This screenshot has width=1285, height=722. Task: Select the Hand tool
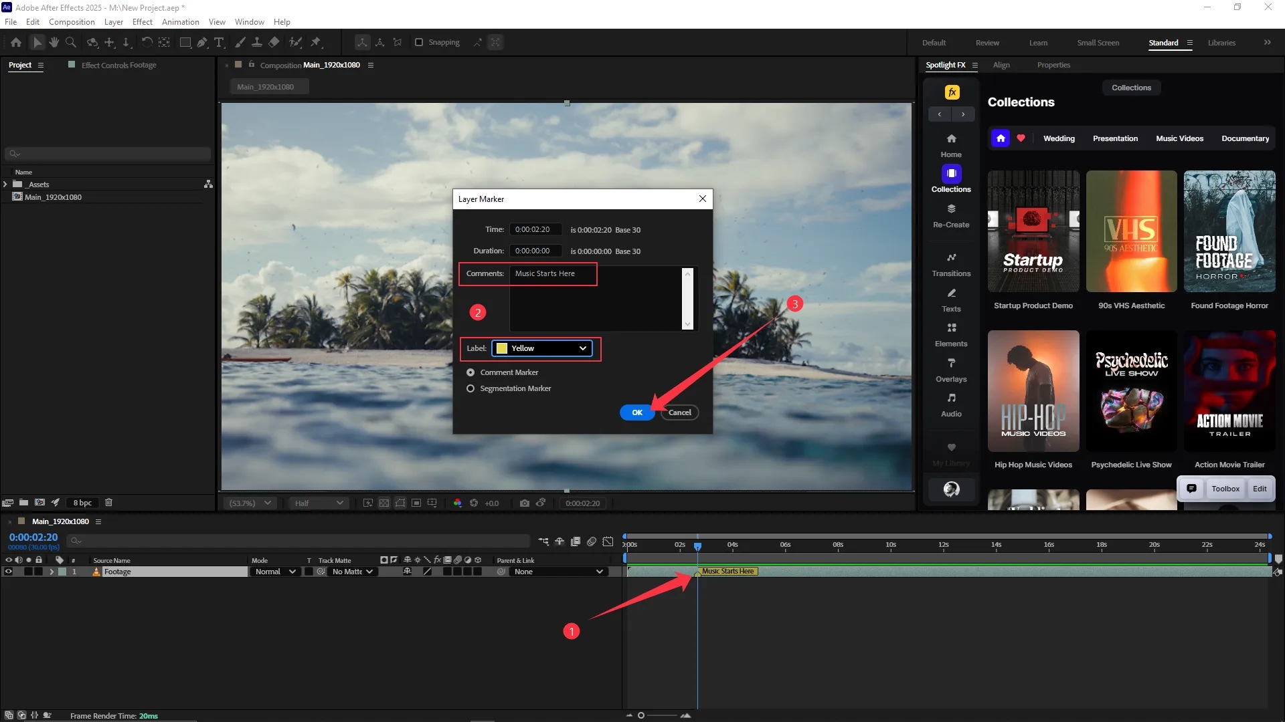pyautogui.click(x=54, y=42)
